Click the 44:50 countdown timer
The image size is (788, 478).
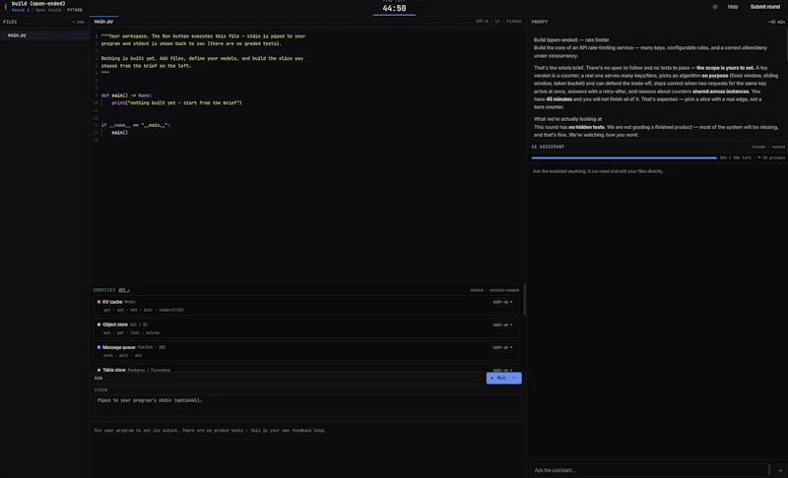point(394,9)
